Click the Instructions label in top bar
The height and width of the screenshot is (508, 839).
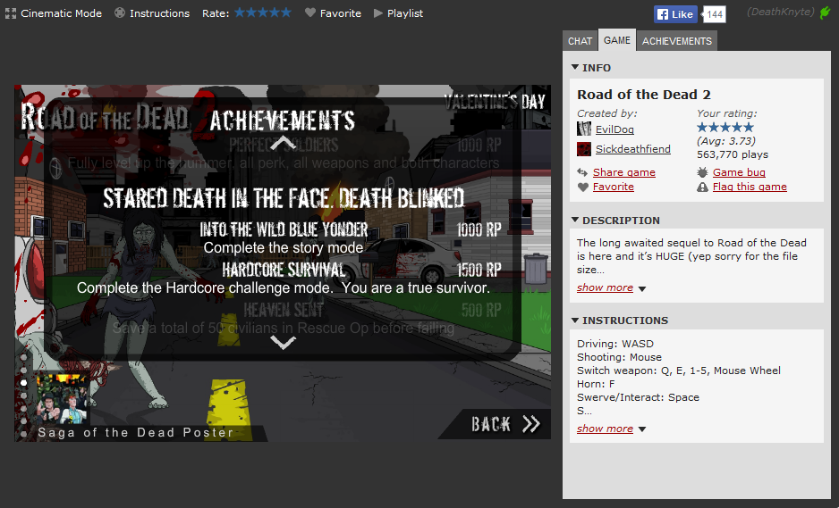coord(159,13)
